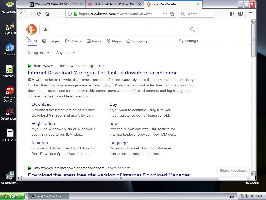Viewport: 266px width, 200px height.
Task: Select the GoogleChrome installer desktop icon
Action: coord(10,178)
